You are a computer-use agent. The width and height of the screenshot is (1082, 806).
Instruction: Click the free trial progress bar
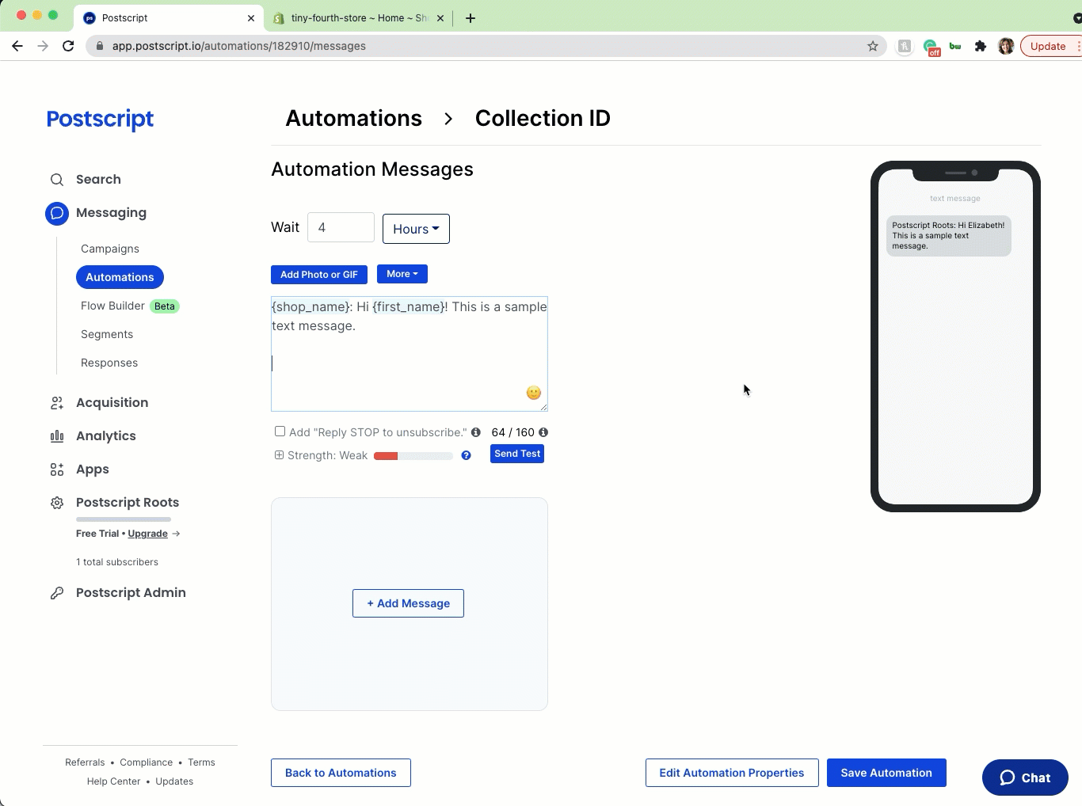click(124, 519)
